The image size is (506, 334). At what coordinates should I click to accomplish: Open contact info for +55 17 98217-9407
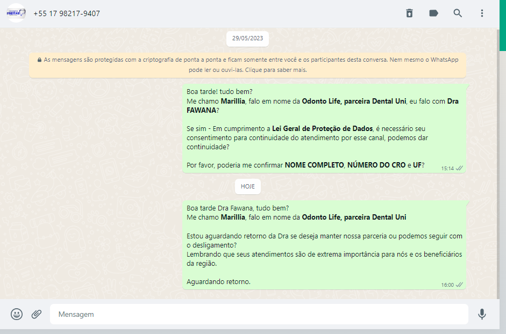coord(67,13)
